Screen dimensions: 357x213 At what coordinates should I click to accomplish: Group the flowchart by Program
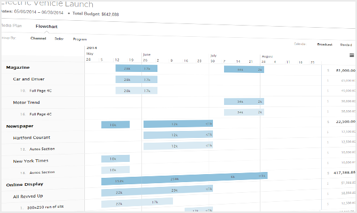point(80,39)
